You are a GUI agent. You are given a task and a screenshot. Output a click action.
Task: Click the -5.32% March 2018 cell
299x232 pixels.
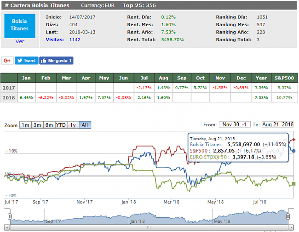tap(66, 98)
